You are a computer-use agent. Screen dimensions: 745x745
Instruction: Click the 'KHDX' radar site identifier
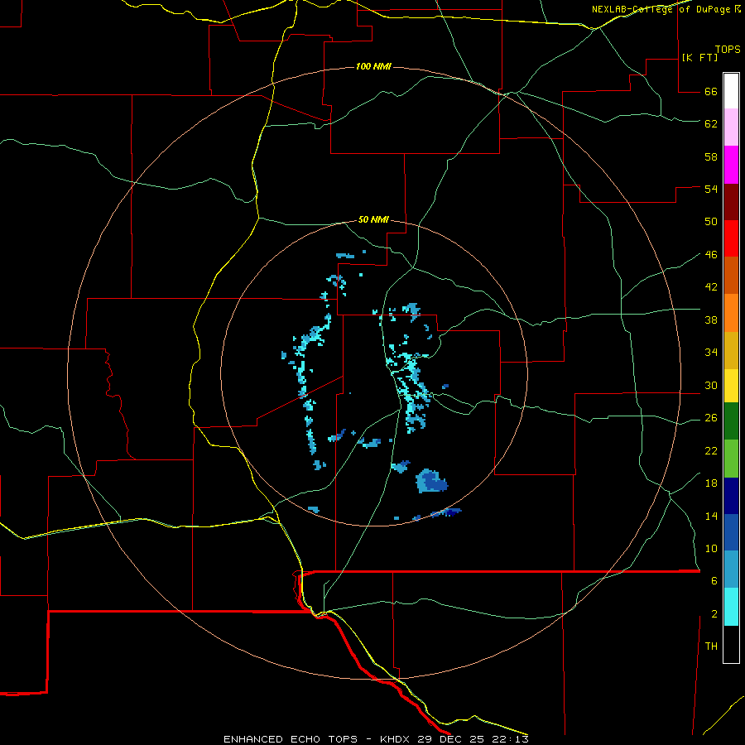pyautogui.click(x=397, y=739)
